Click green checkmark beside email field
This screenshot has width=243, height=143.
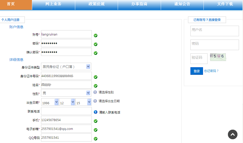click(96, 130)
